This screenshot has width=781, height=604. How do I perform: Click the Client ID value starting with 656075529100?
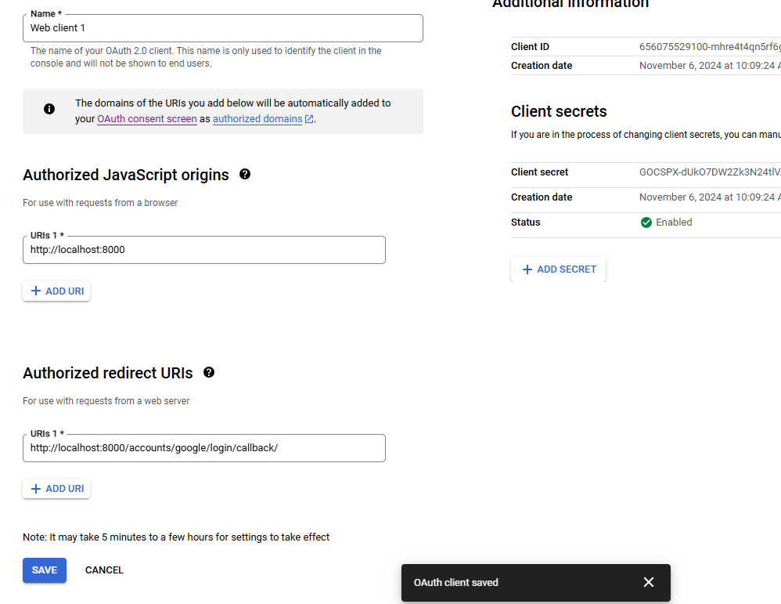(x=708, y=47)
